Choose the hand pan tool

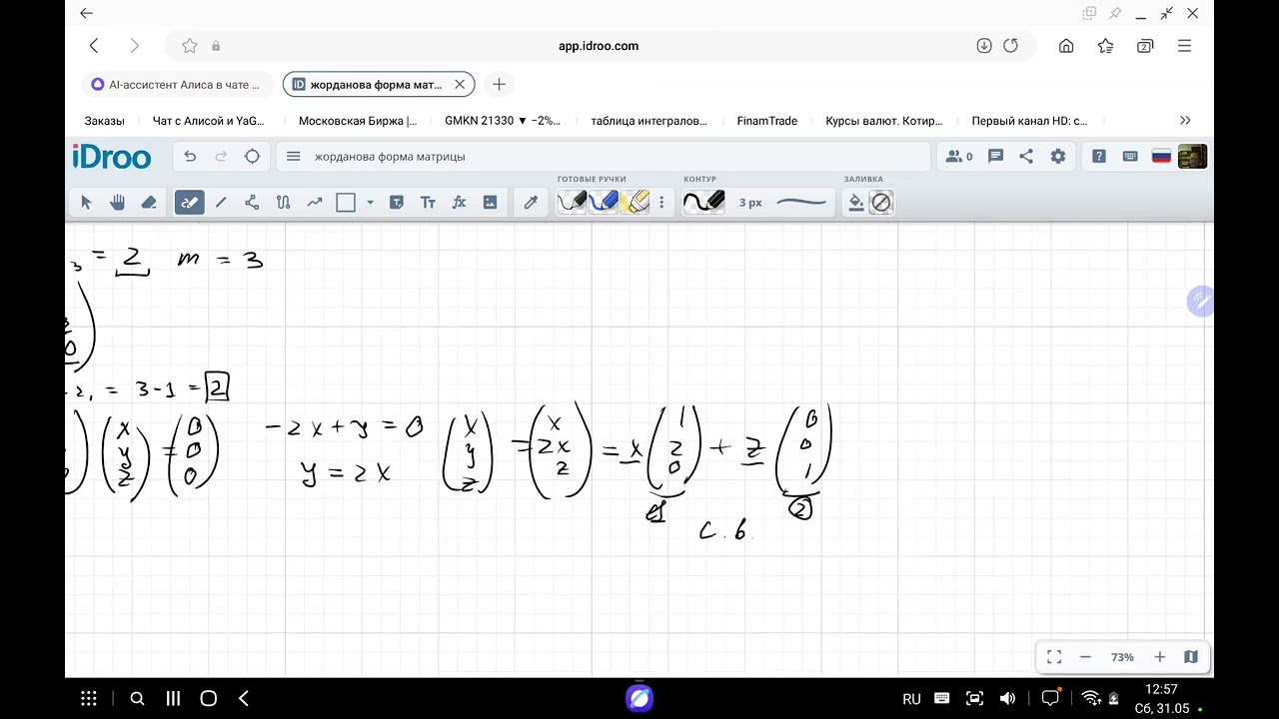(x=118, y=203)
